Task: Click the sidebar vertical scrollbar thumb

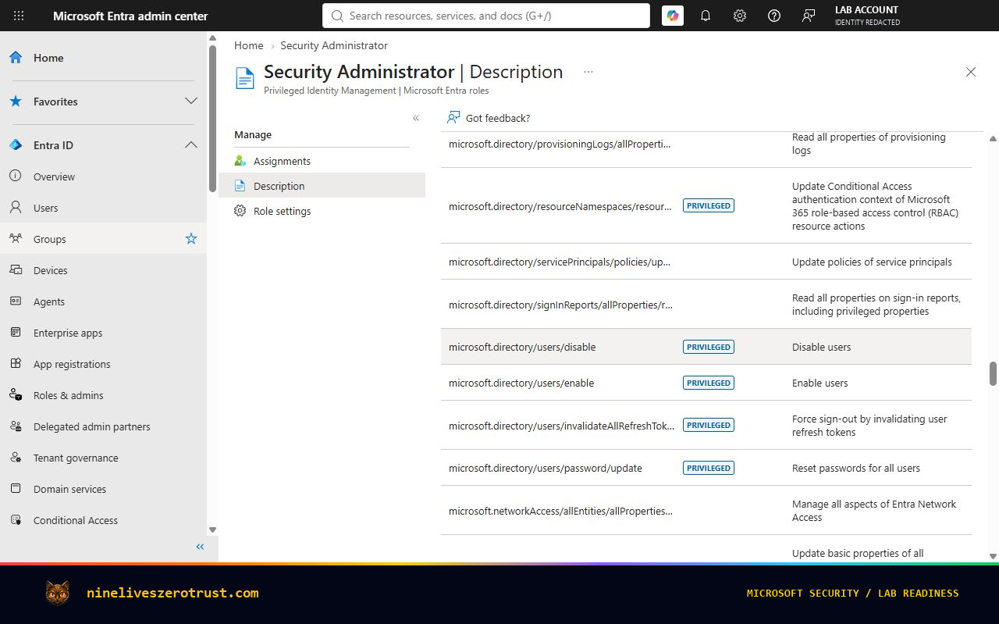Action: click(212, 117)
